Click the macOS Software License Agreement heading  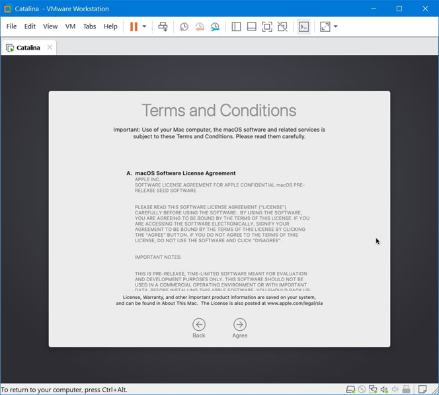tap(185, 173)
